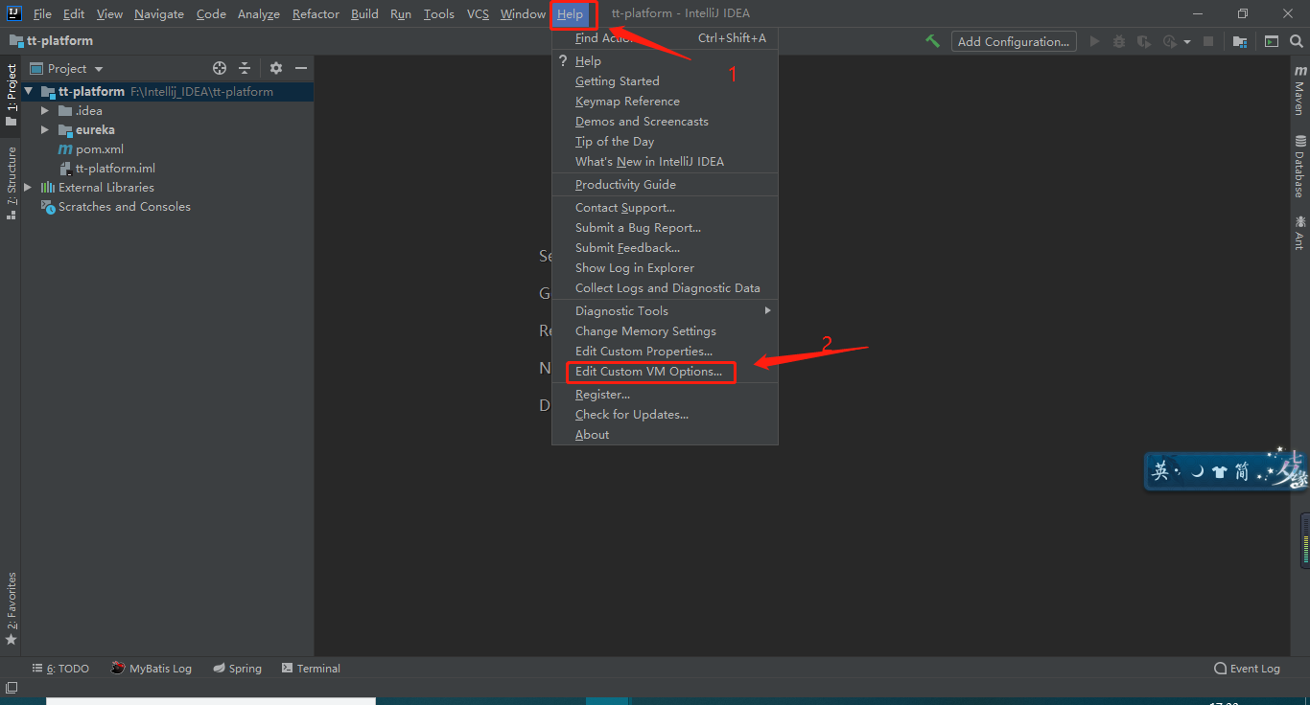The height and width of the screenshot is (705, 1310).
Task: Click the Stop square icon in toolbar
Action: tap(1208, 41)
